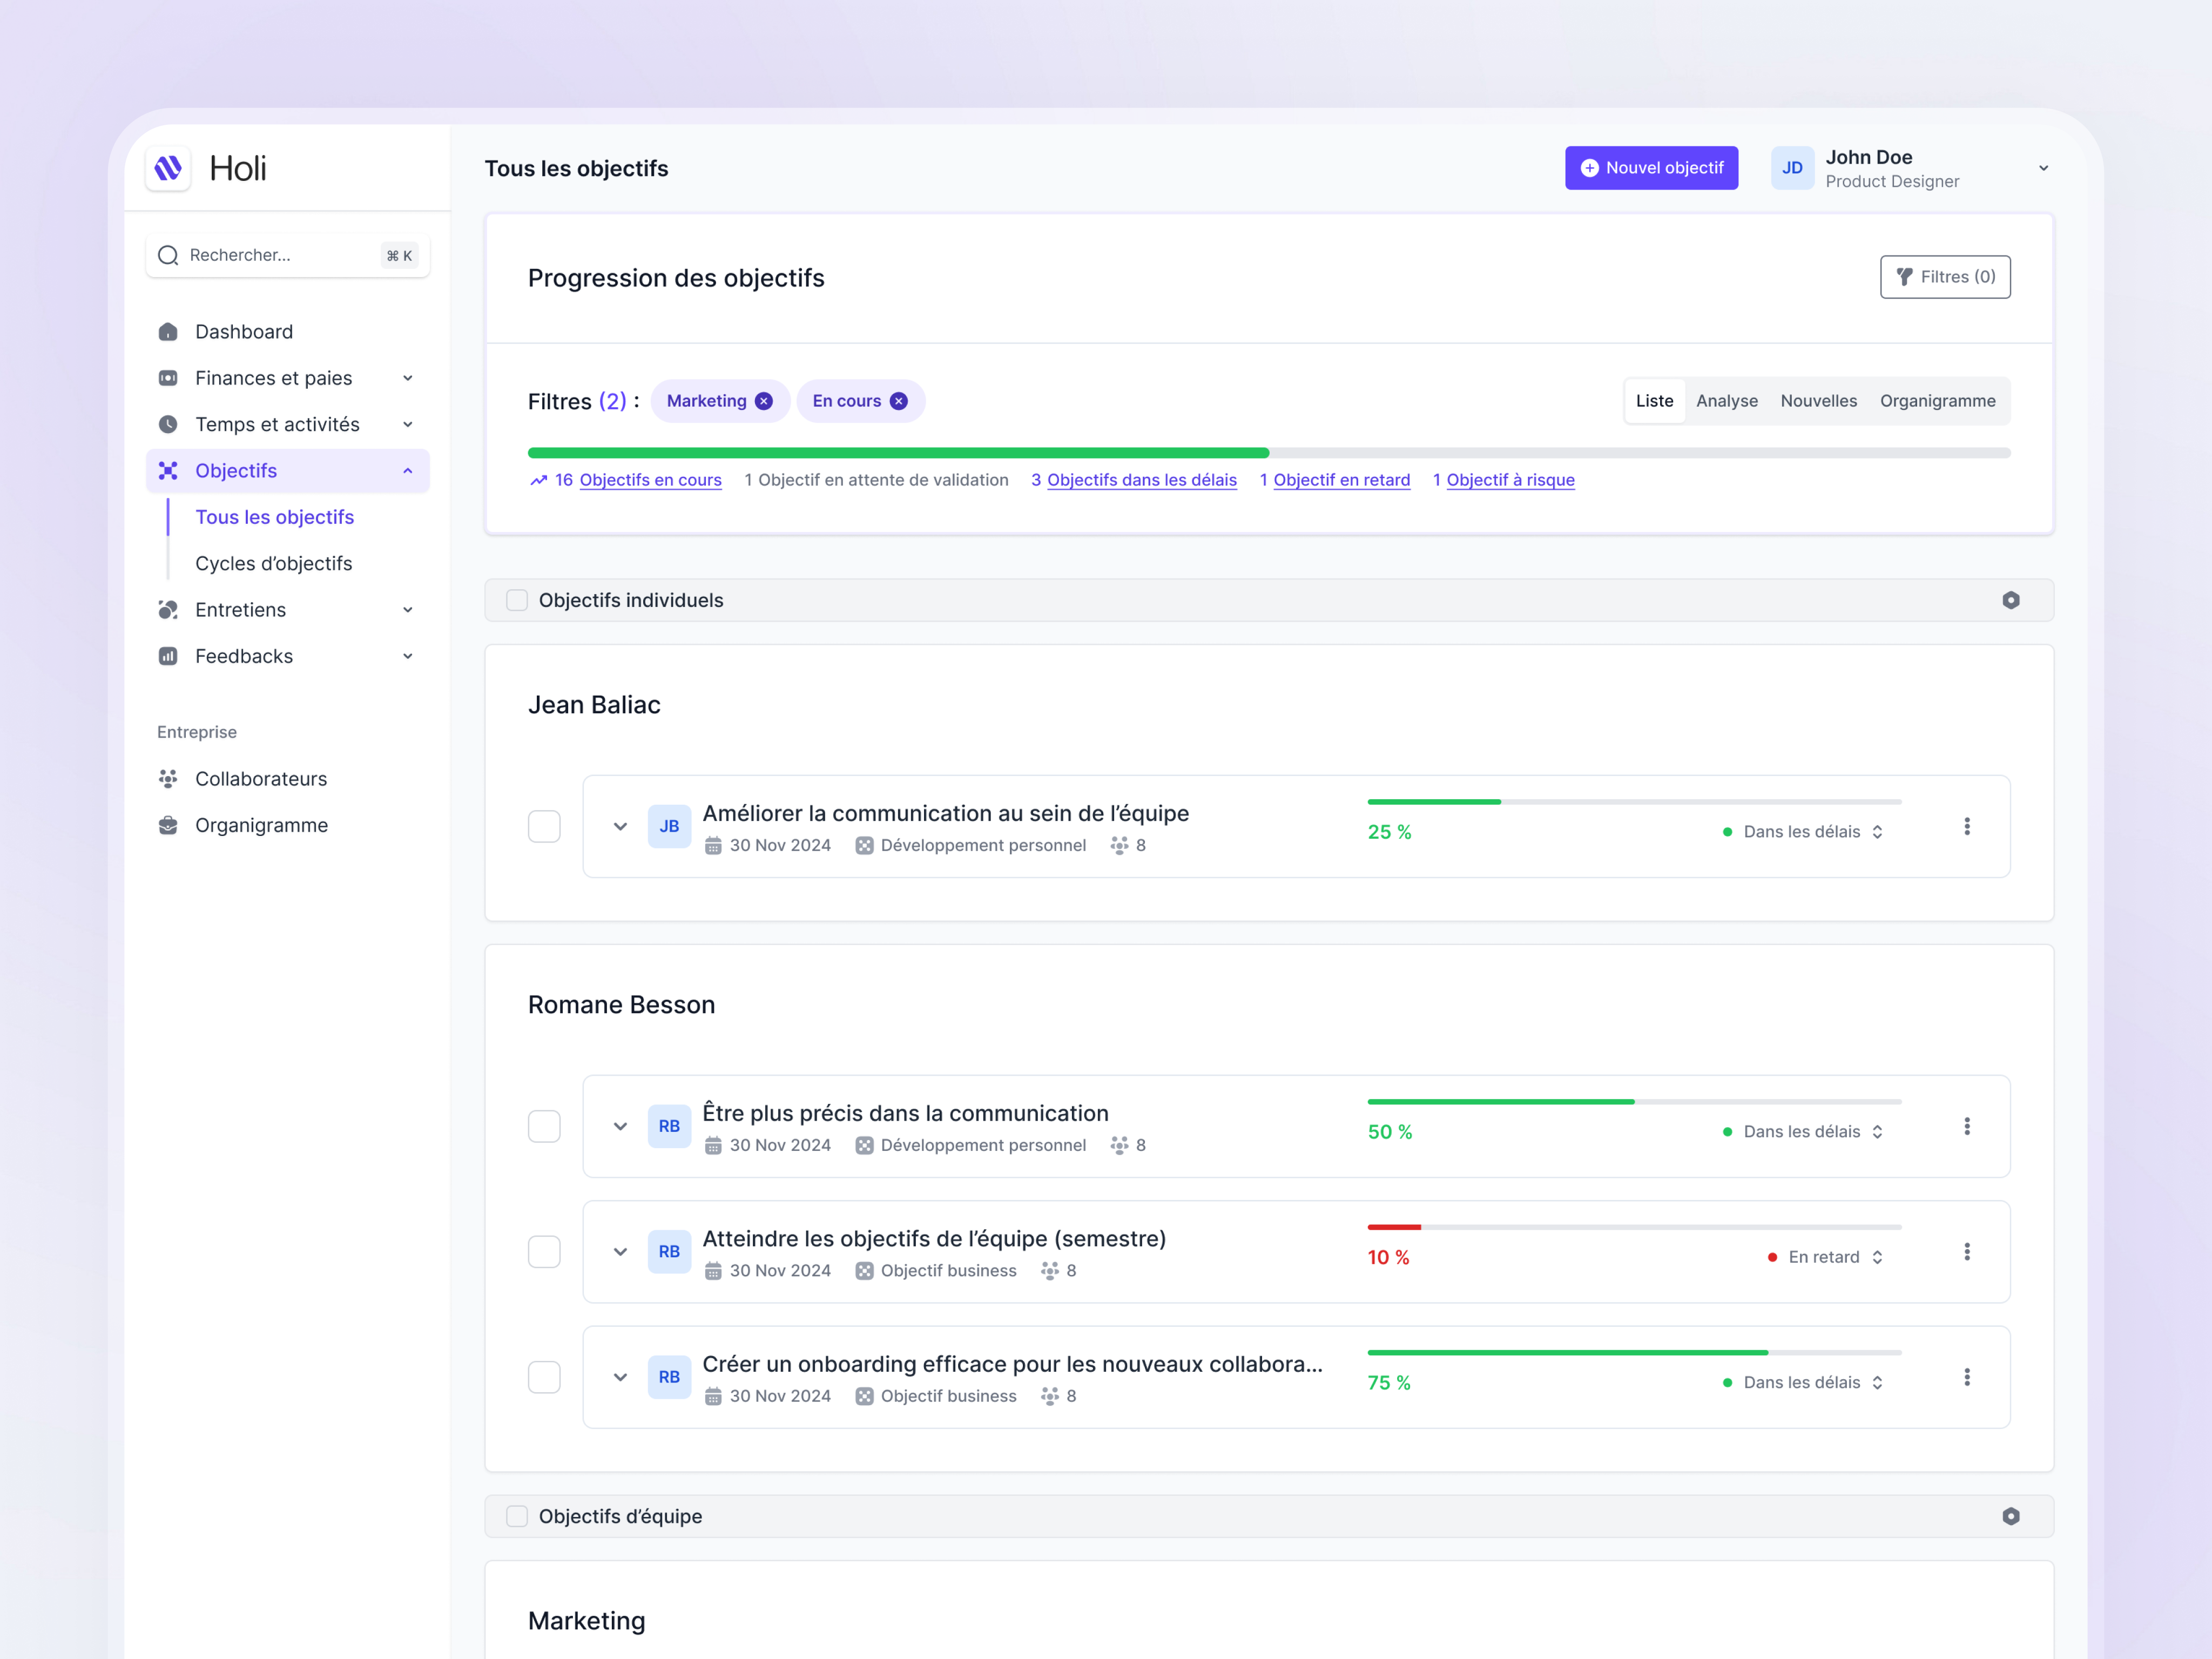Viewport: 2212px width, 1659px height.
Task: Expand Finances et paies menu chevron
Action: pyautogui.click(x=408, y=378)
